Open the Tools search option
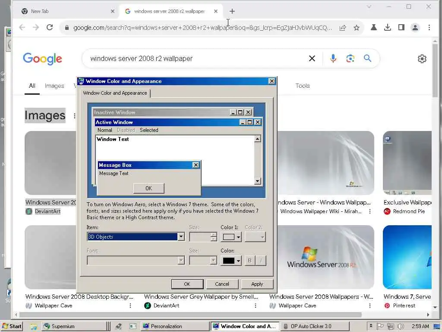Image resolution: width=442 pixels, height=332 pixels. pyautogui.click(x=303, y=86)
